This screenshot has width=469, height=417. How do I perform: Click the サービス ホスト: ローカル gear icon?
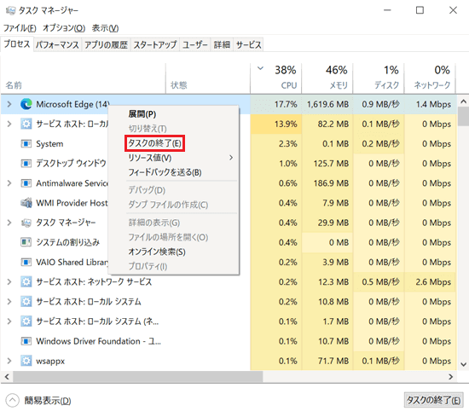tap(26, 124)
